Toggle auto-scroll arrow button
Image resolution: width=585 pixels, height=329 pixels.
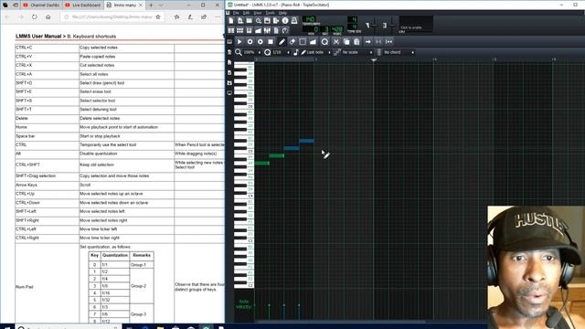(368, 42)
